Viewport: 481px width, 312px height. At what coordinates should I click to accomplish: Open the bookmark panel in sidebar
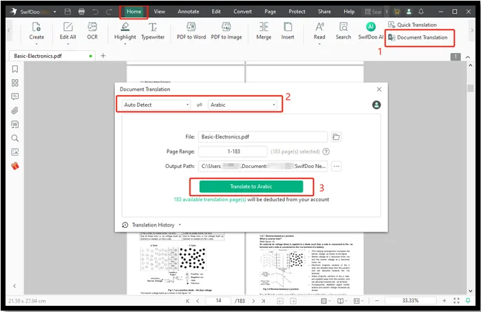click(x=14, y=69)
